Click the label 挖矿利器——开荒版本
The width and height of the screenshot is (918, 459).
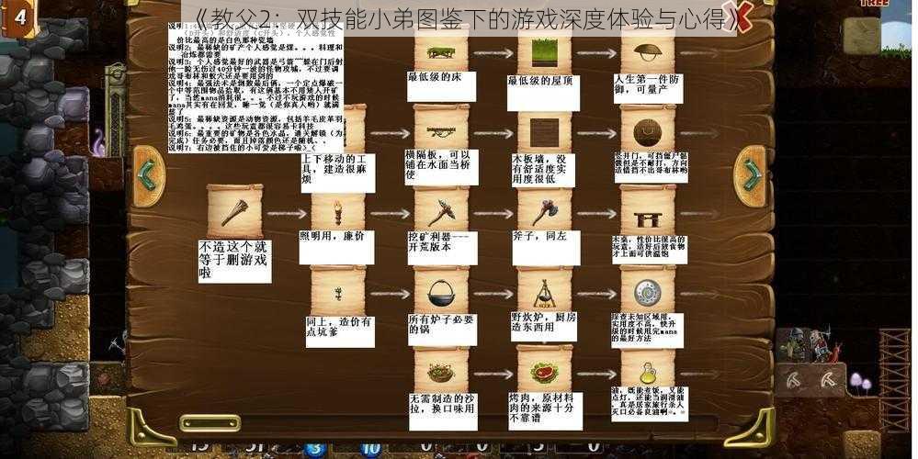pyautogui.click(x=443, y=248)
